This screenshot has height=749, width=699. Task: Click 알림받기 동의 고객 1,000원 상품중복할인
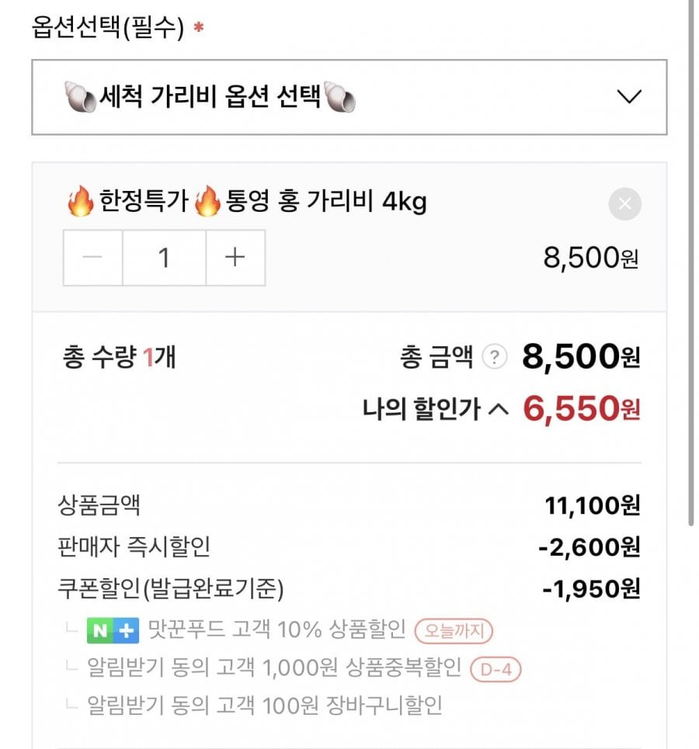coord(274,668)
